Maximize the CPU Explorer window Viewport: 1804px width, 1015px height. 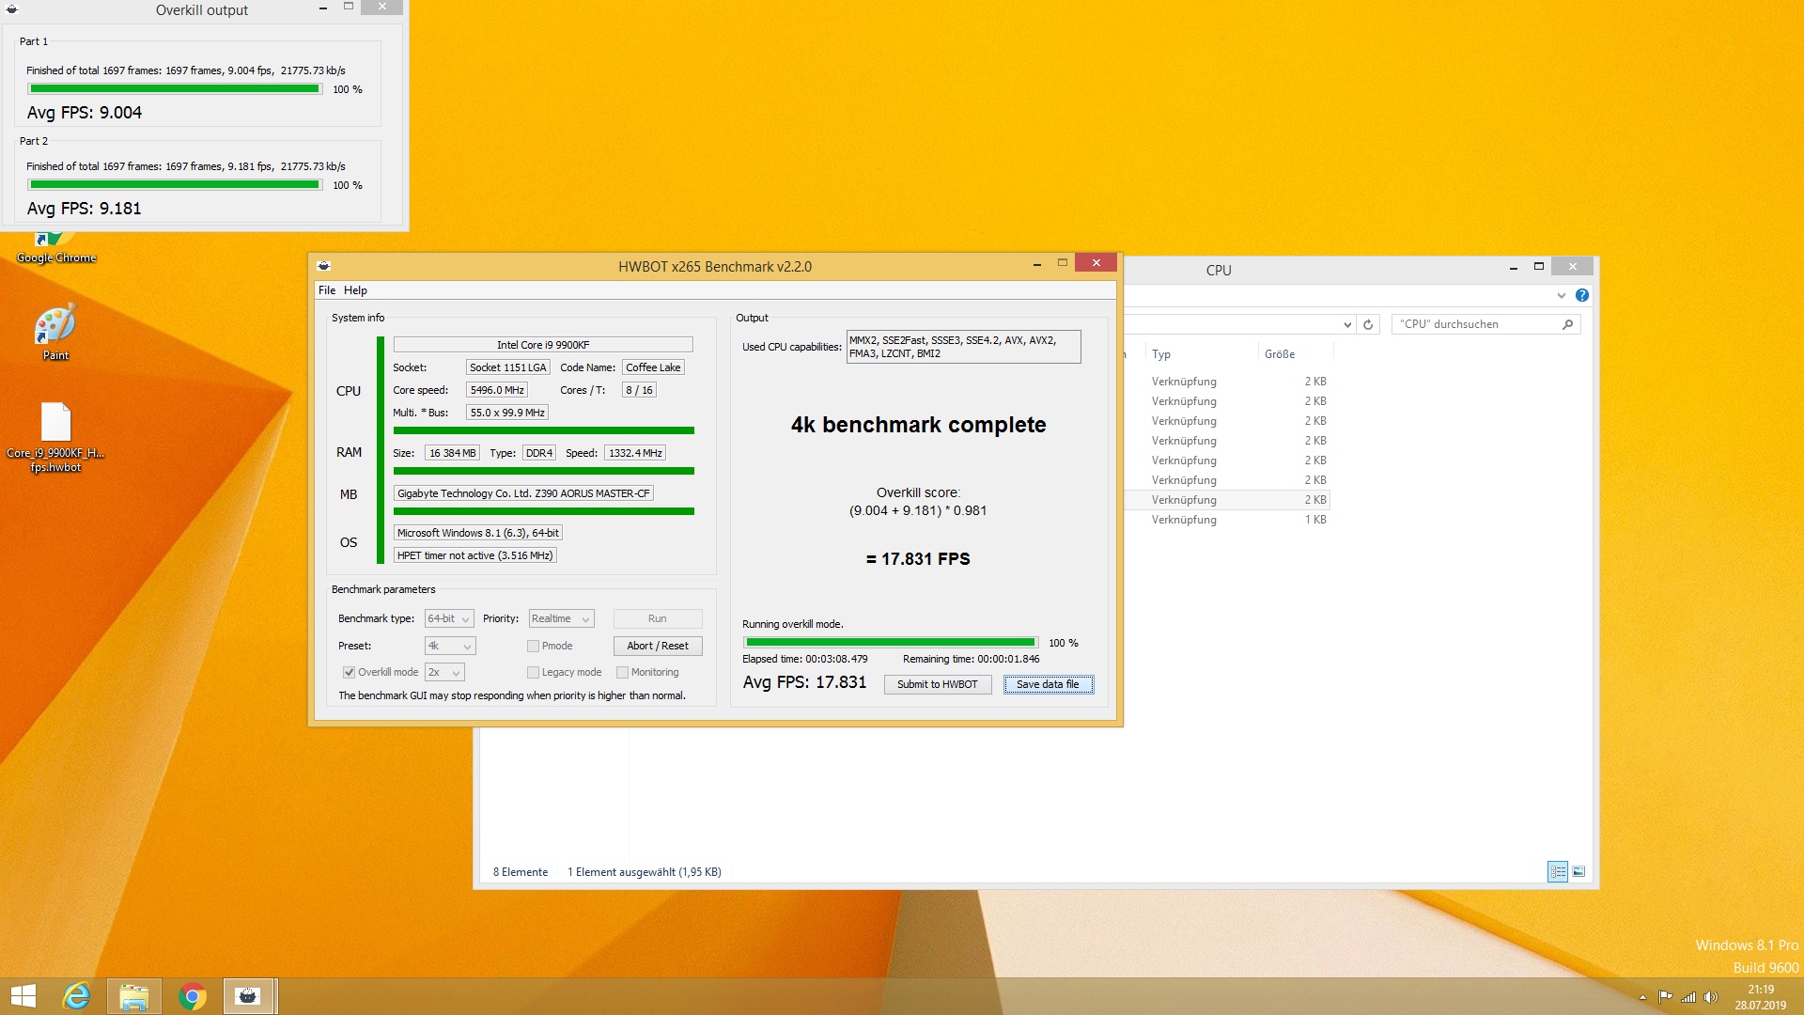tap(1539, 267)
